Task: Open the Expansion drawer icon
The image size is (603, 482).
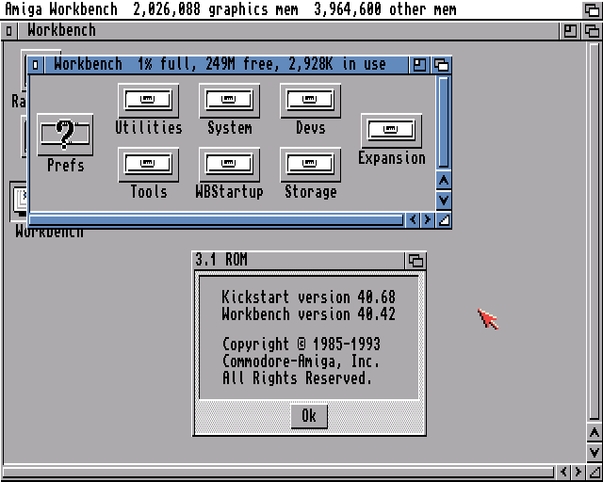Action: (392, 131)
